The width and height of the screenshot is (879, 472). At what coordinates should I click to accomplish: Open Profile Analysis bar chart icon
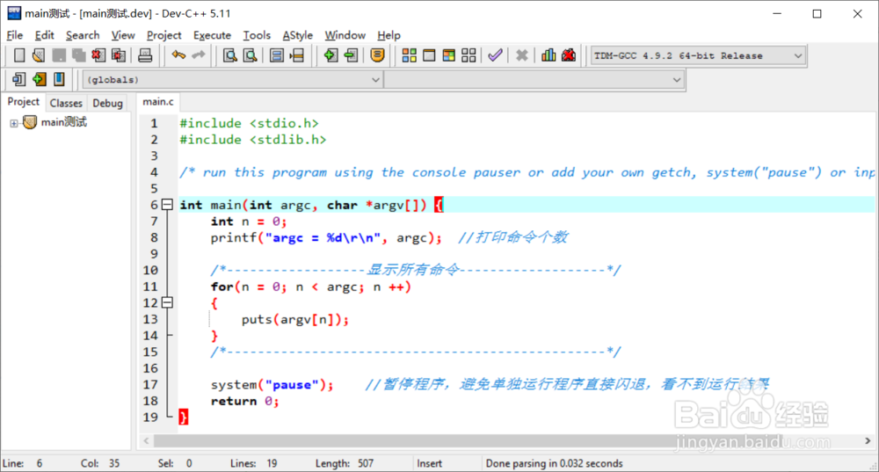click(x=548, y=55)
